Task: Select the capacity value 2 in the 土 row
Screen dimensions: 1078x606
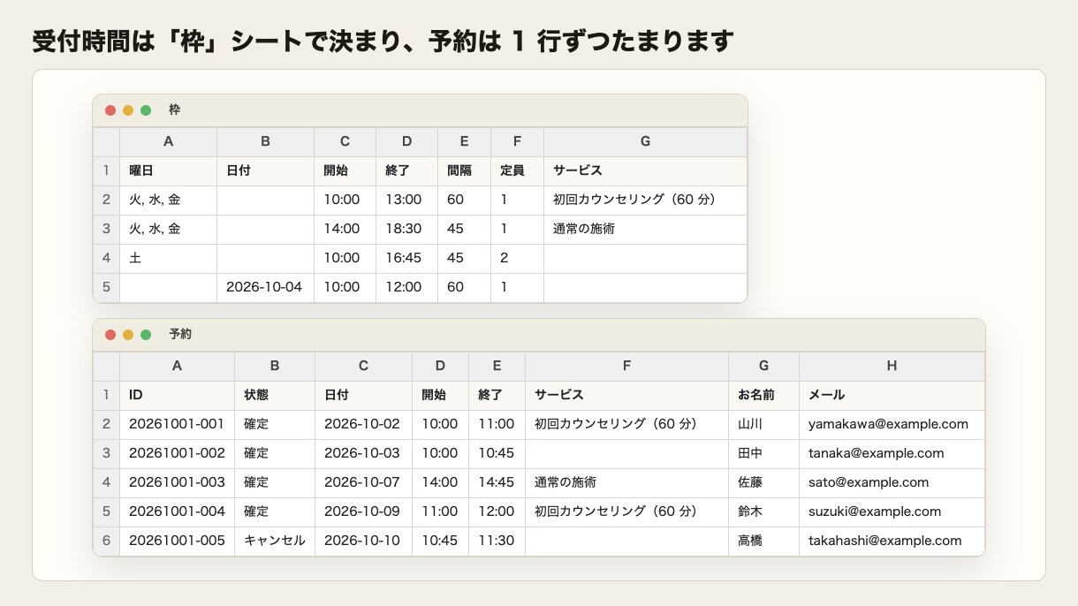Action: click(x=518, y=259)
